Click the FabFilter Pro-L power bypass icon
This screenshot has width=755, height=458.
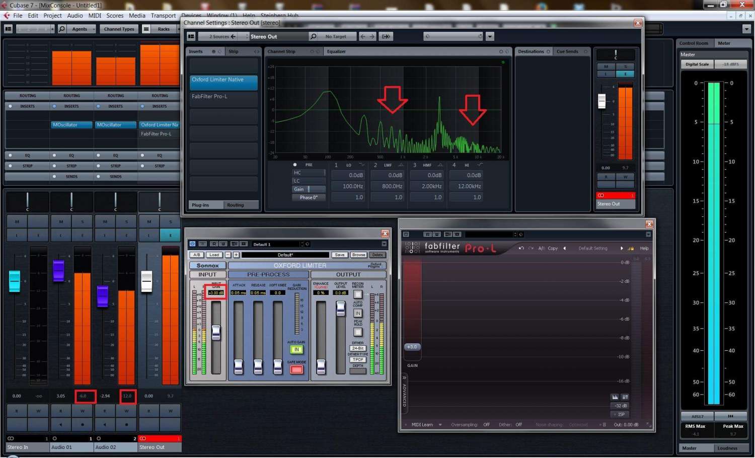(406, 234)
